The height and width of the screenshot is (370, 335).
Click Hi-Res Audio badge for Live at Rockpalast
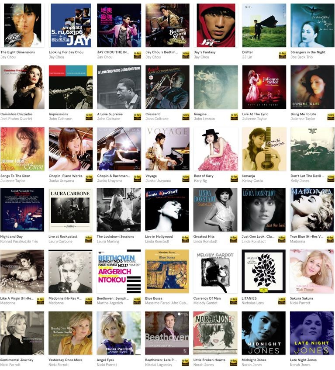click(x=89, y=239)
